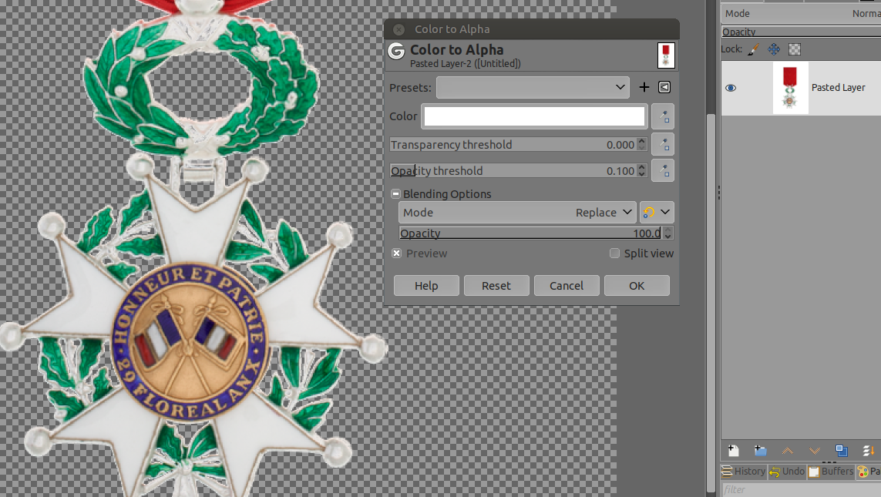Open layer Mode dropdown in Layers panel
881x497 pixels.
pos(801,13)
